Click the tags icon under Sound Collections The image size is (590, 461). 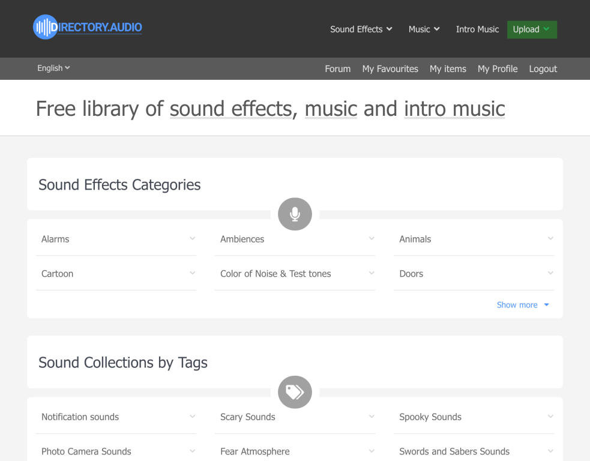(x=295, y=392)
